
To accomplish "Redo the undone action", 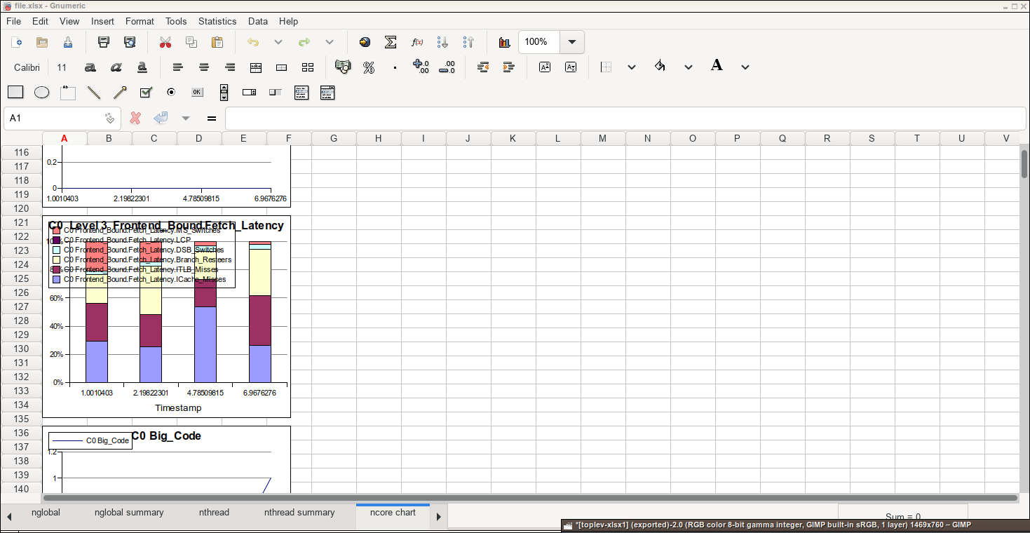I will pyautogui.click(x=304, y=42).
